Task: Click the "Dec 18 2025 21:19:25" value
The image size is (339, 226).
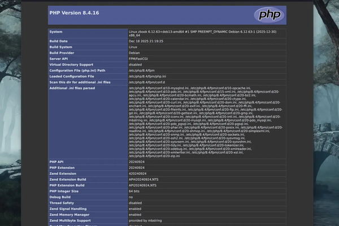Action: (146, 41)
